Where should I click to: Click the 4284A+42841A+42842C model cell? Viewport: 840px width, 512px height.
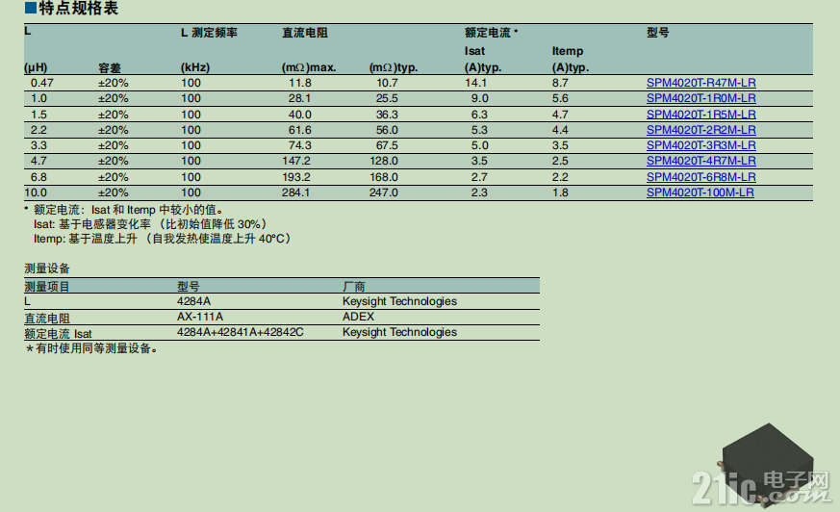coord(240,333)
